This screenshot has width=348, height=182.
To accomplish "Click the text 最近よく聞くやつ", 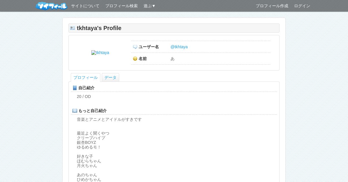I will pos(93,133).
